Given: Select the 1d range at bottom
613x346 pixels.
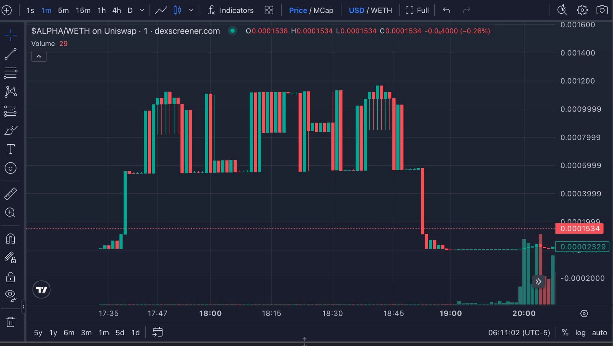Looking at the screenshot, I should (x=135, y=333).
